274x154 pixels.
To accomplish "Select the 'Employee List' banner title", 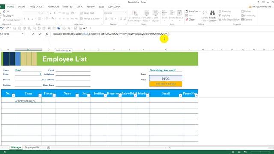I will coord(65,59).
